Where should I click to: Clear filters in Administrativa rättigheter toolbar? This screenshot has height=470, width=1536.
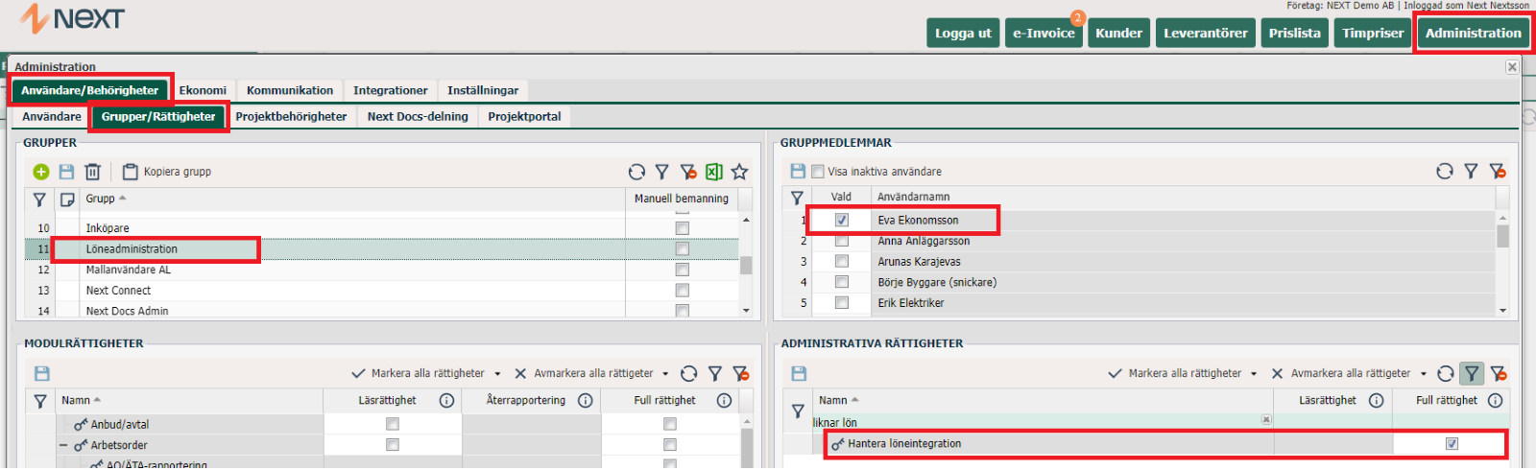pyautogui.click(x=1499, y=373)
